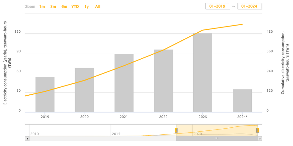
Task: Click the 2023 consumption bar
Action: (203, 72)
